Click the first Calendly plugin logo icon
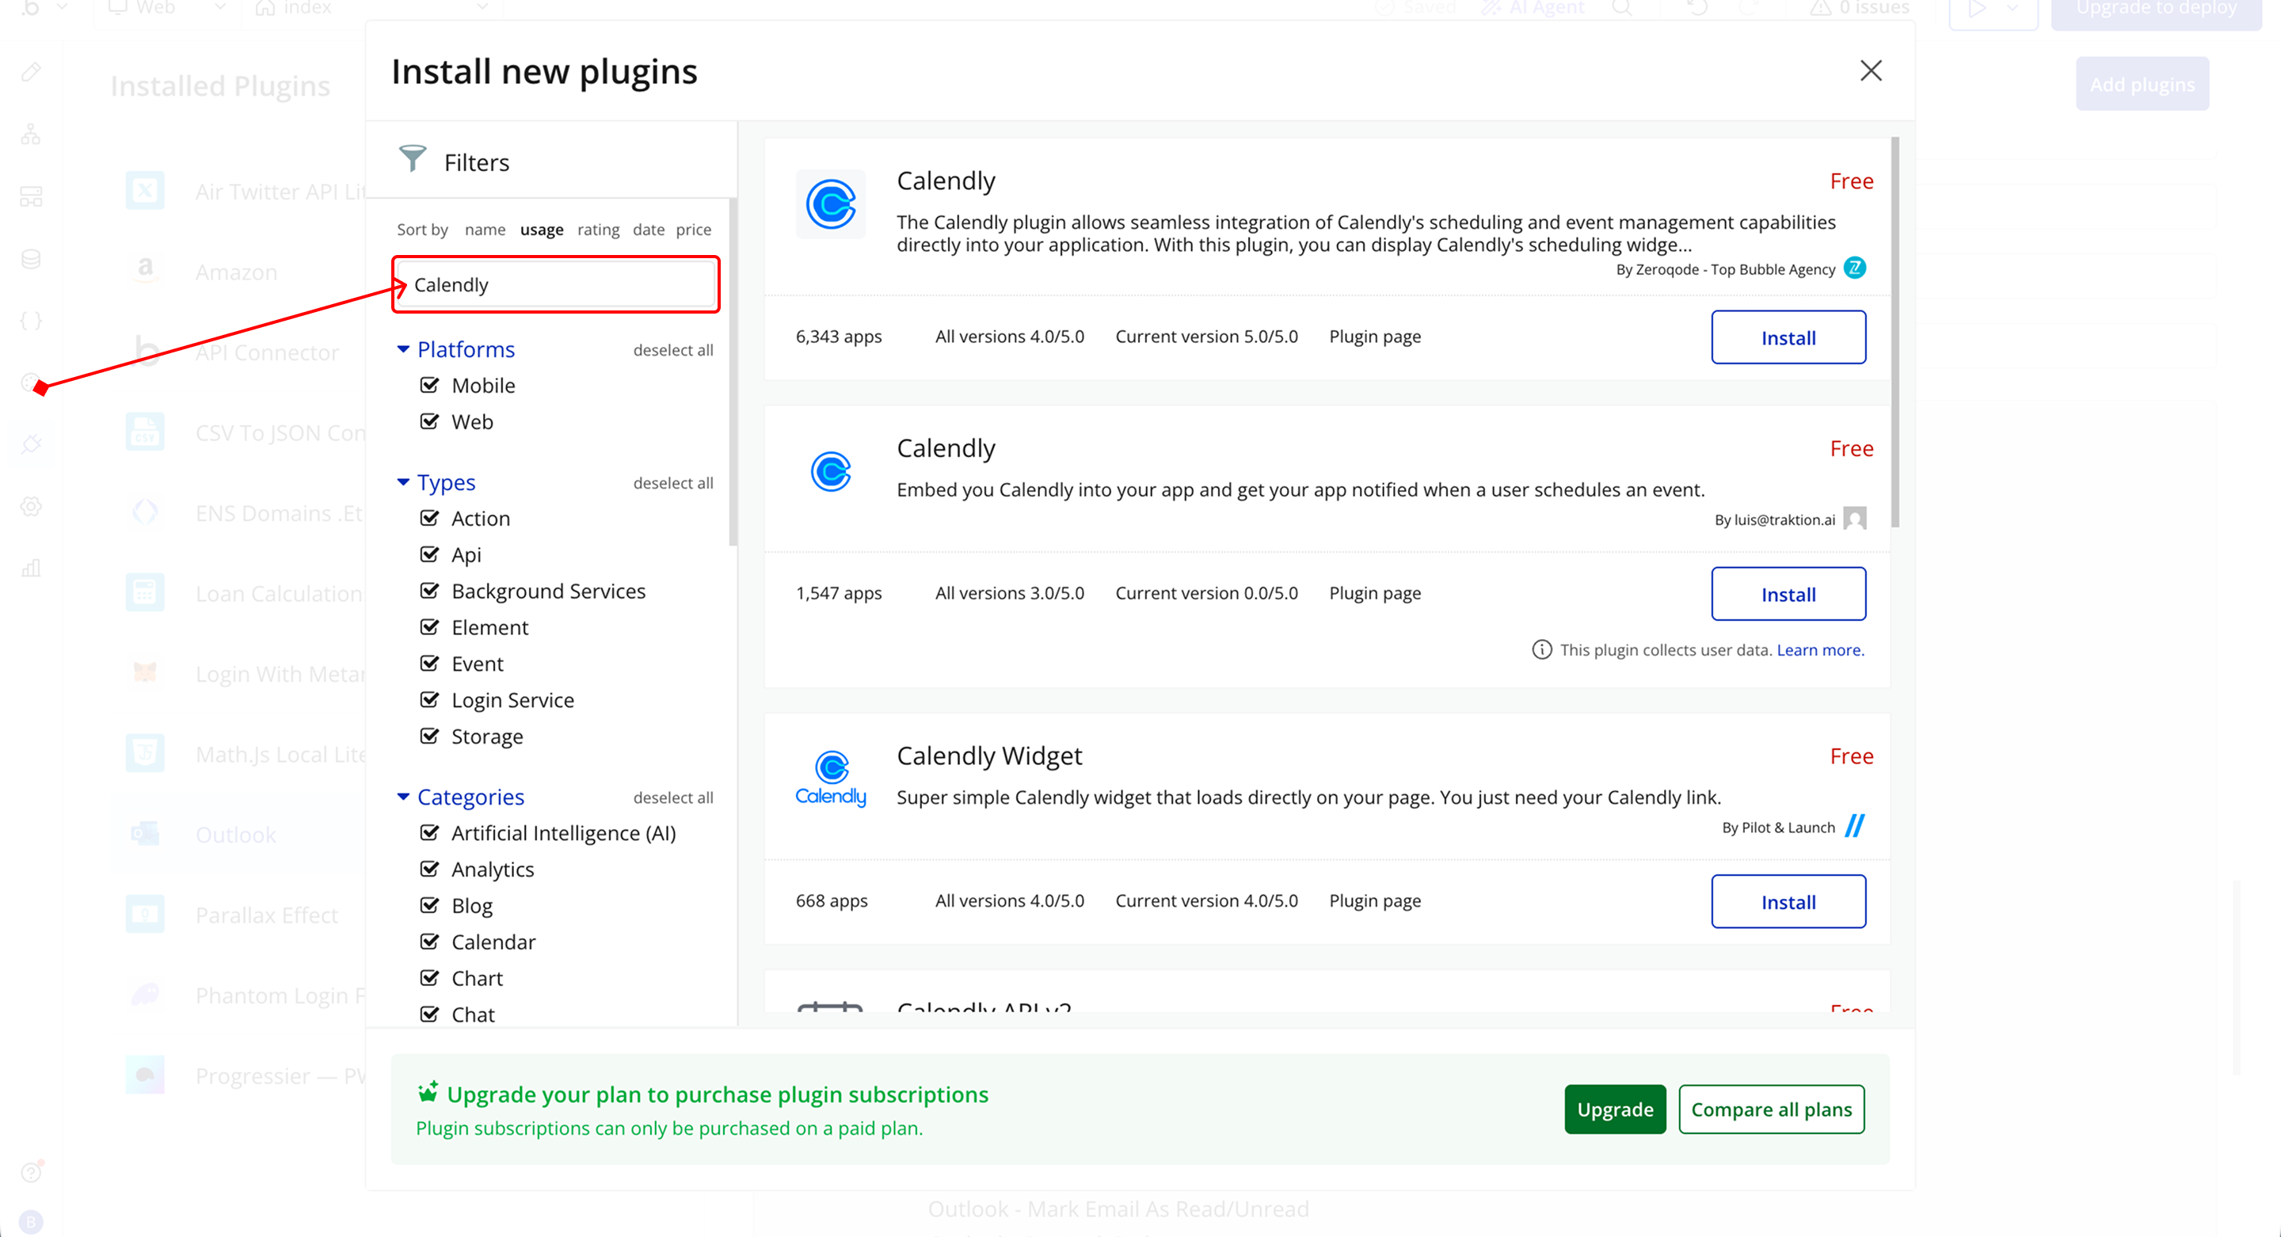Image resolution: width=2281 pixels, height=1237 pixels. pos(830,204)
